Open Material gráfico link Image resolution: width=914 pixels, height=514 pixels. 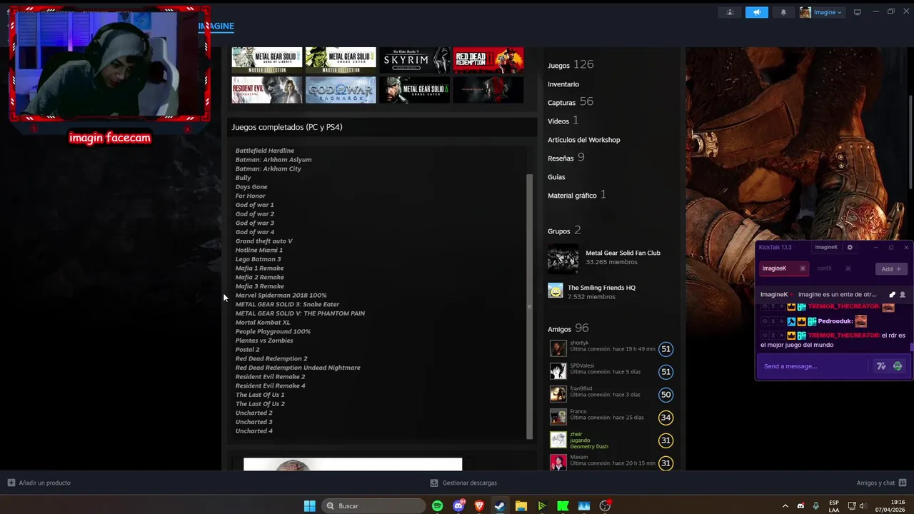(x=576, y=195)
